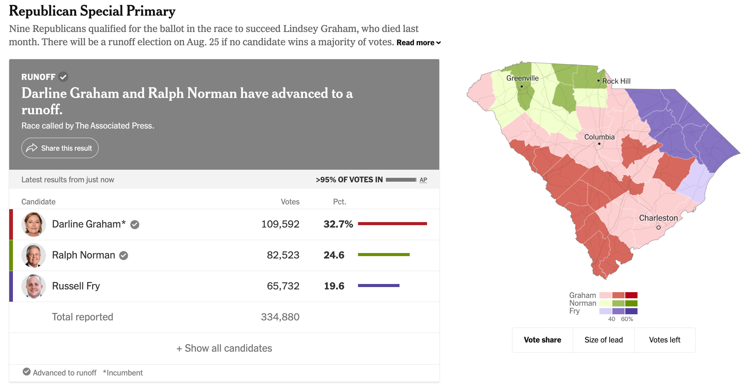This screenshot has height=385, width=748.
Task: Switch map to Votes left view
Action: (x=665, y=340)
